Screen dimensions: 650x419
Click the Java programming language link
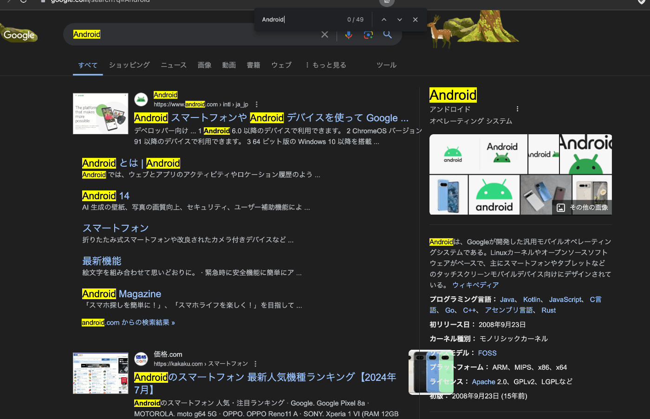point(507,300)
